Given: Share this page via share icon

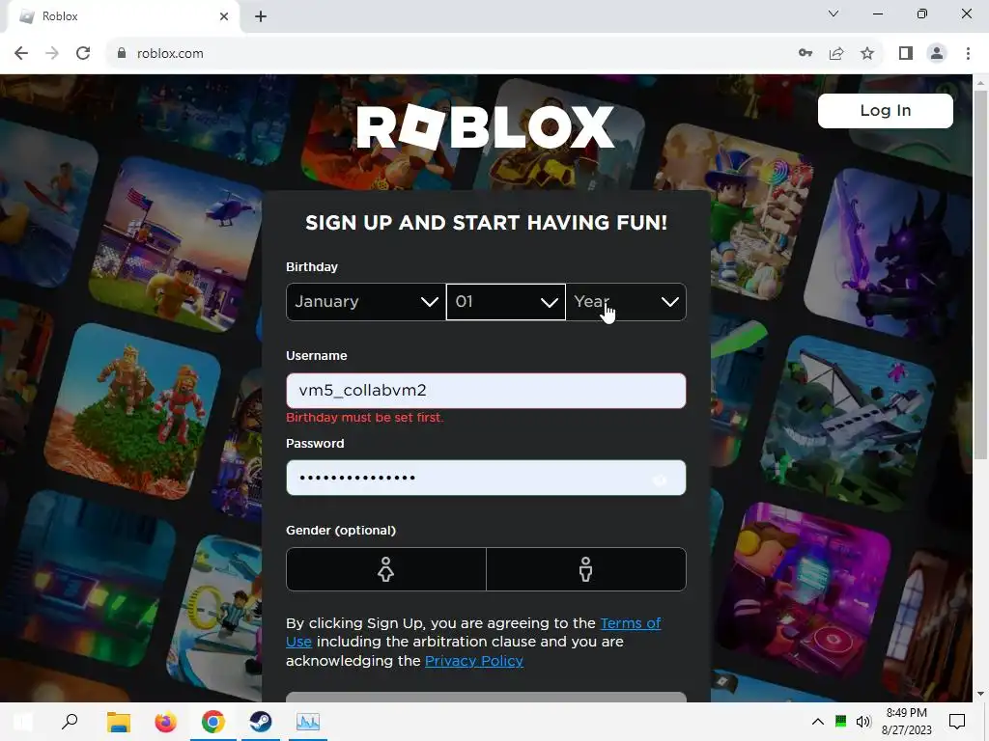Looking at the screenshot, I should (836, 54).
